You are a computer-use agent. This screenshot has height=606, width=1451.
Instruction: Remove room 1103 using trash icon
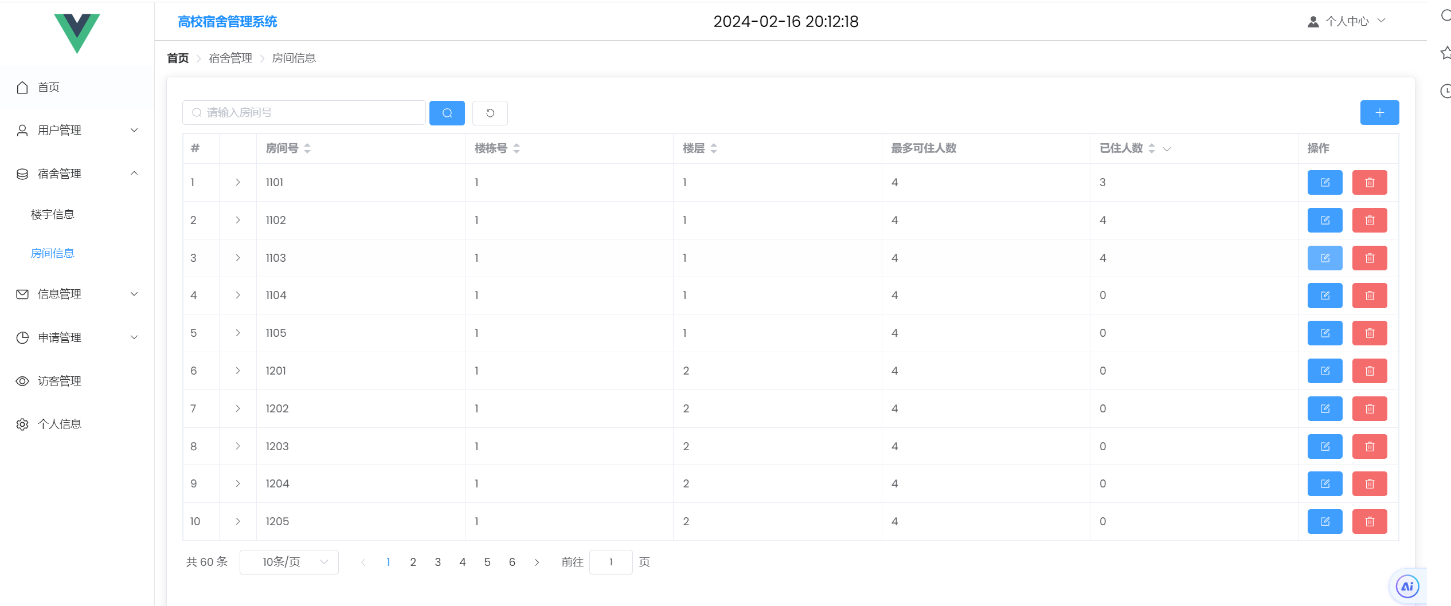(x=1369, y=258)
